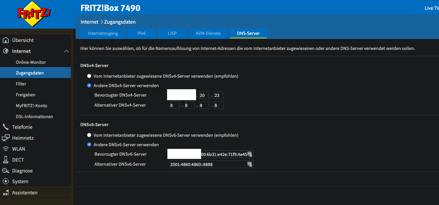The width and height of the screenshot is (439, 205).
Task: Click the 'Alternativer DNSv4-Server' label
Action: pos(120,105)
